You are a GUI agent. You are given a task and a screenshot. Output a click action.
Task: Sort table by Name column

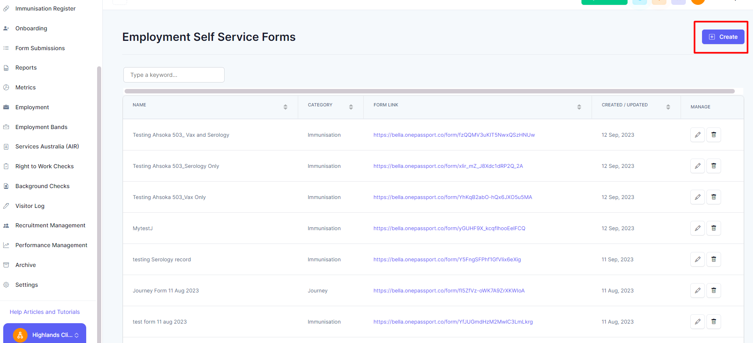[285, 107]
